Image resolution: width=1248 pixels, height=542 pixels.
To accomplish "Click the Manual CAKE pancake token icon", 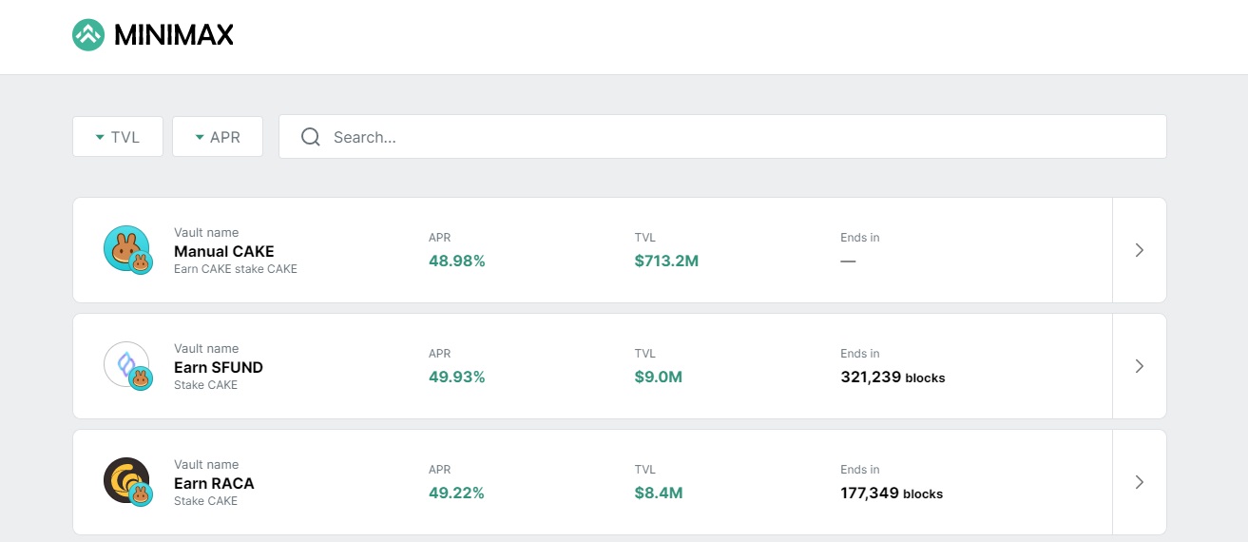I will pos(127,250).
